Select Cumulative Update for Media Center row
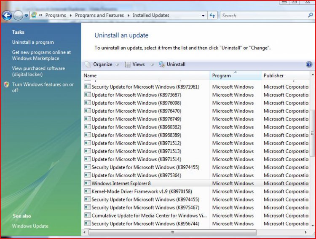 [196, 216]
